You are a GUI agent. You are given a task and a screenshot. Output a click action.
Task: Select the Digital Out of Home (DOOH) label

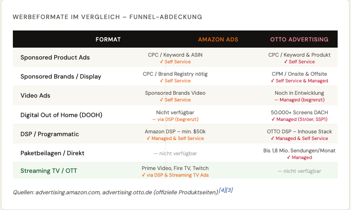point(61,115)
